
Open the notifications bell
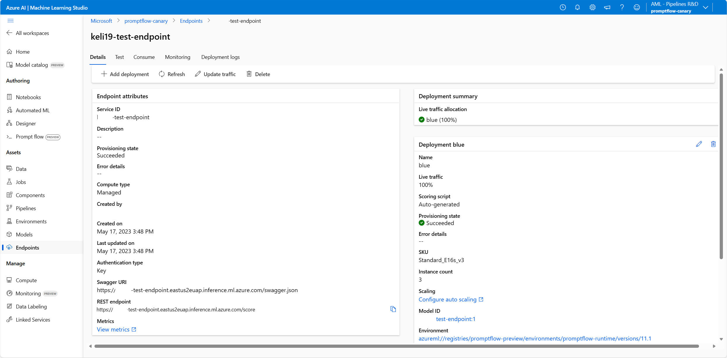(x=577, y=7)
